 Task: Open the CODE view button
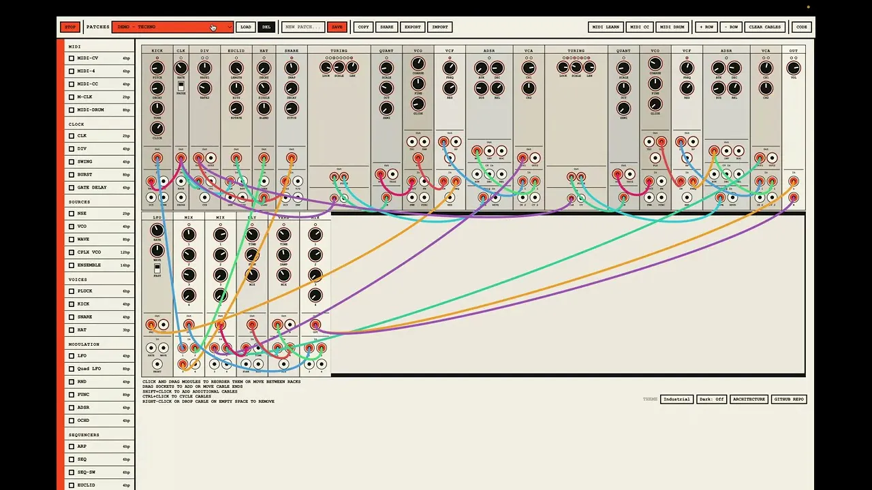click(x=802, y=27)
